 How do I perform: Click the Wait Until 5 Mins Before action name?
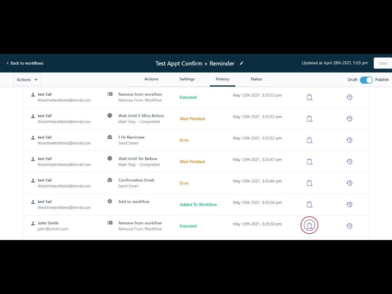pyautogui.click(x=141, y=116)
